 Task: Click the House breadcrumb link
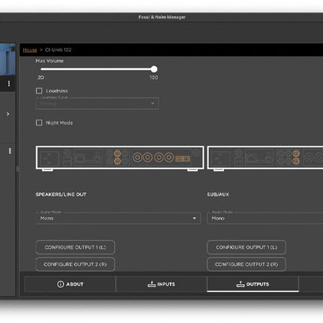tap(30, 50)
